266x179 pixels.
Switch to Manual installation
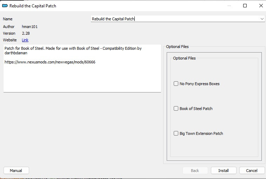16,171
